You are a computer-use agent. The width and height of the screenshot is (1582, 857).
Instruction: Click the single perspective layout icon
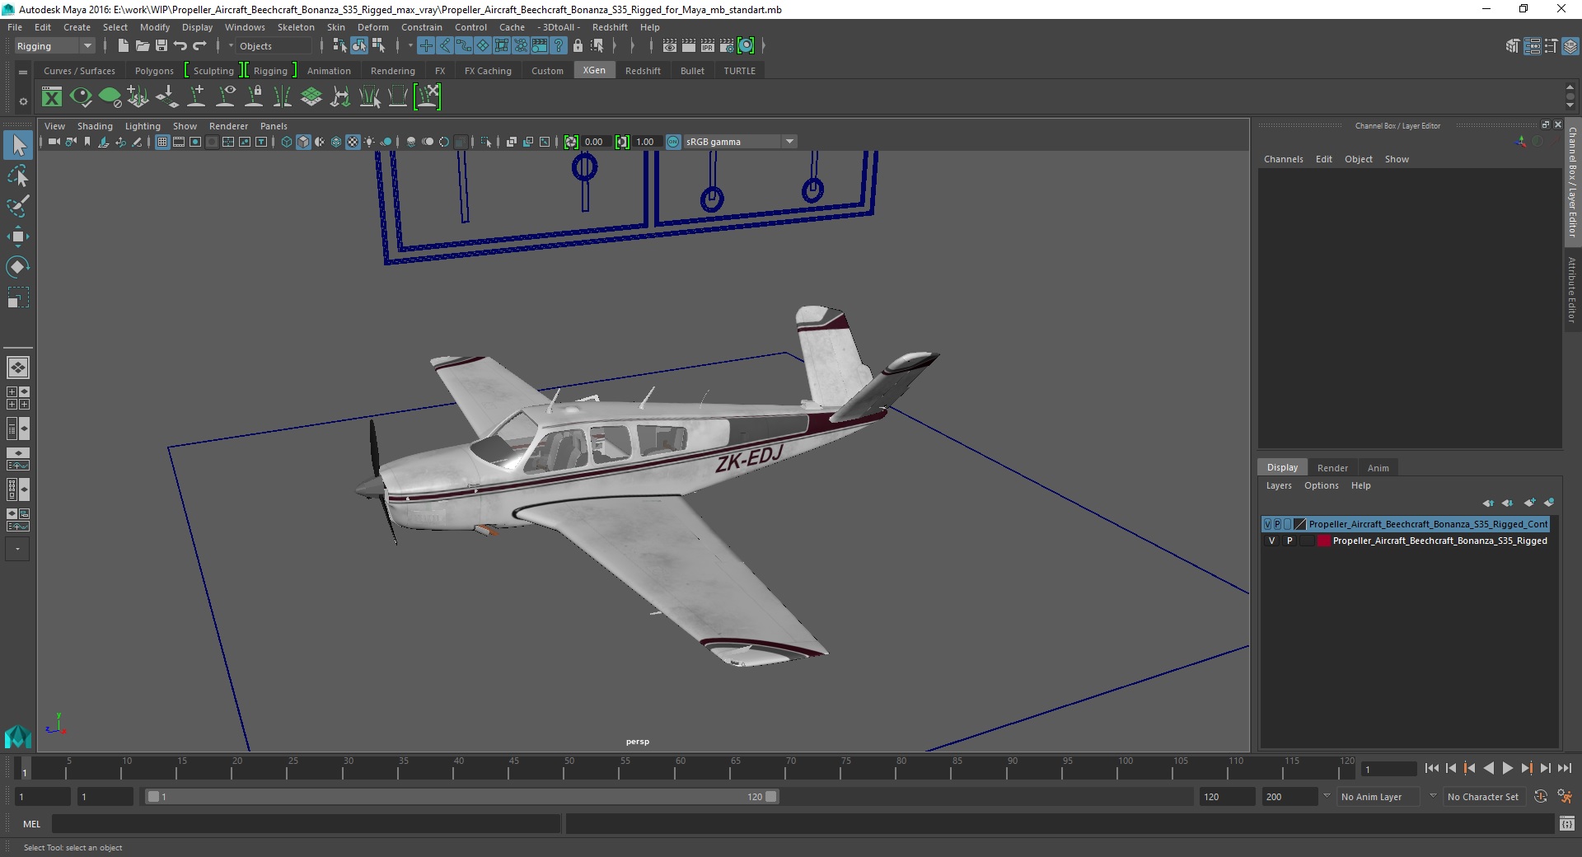(18, 368)
